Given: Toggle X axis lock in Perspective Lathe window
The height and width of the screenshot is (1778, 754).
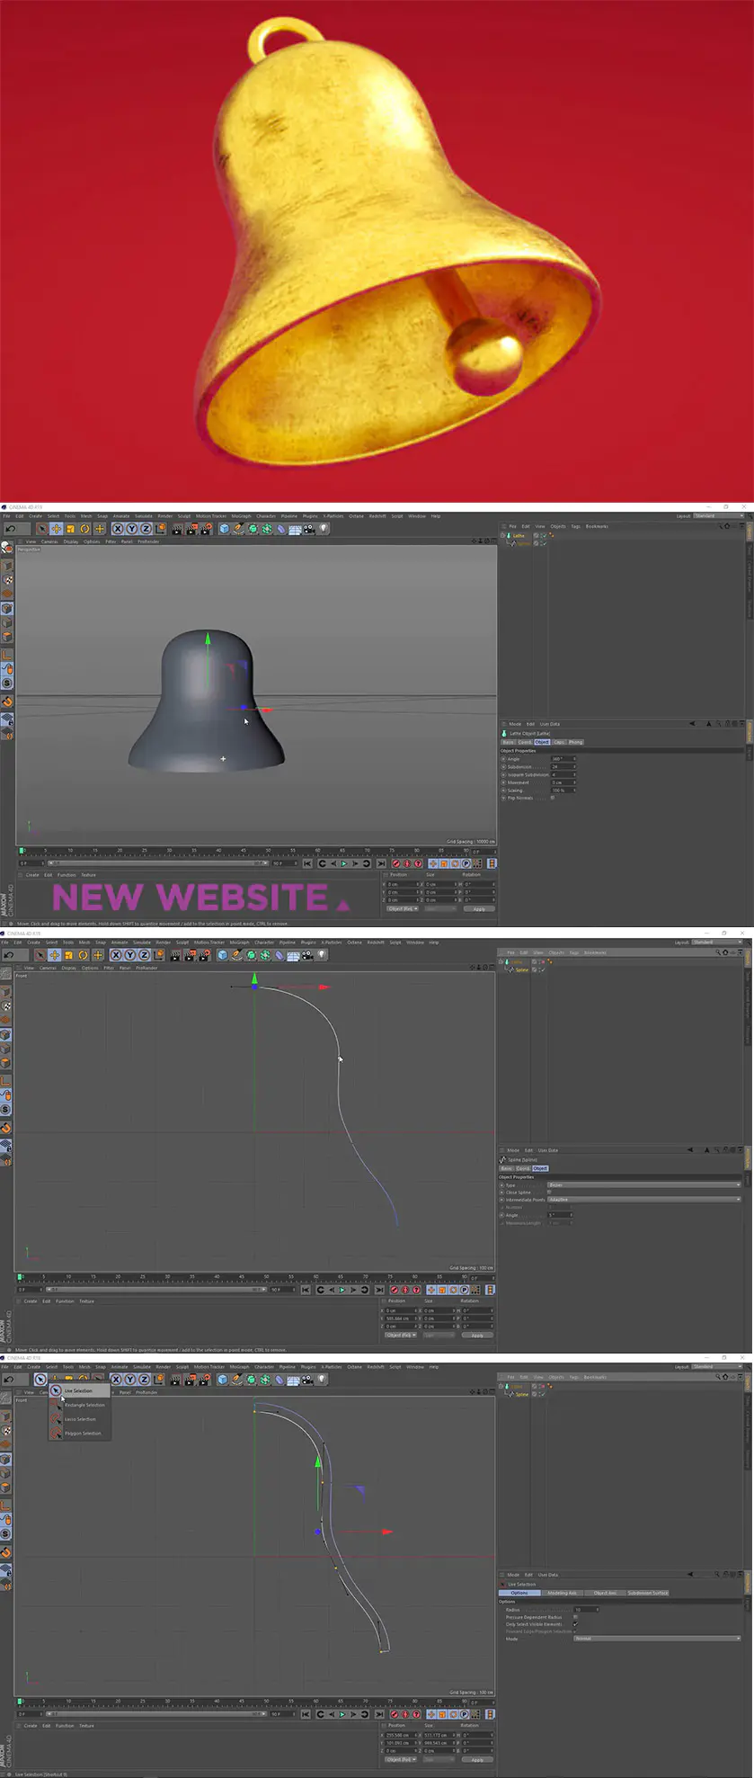Looking at the screenshot, I should coord(118,529).
